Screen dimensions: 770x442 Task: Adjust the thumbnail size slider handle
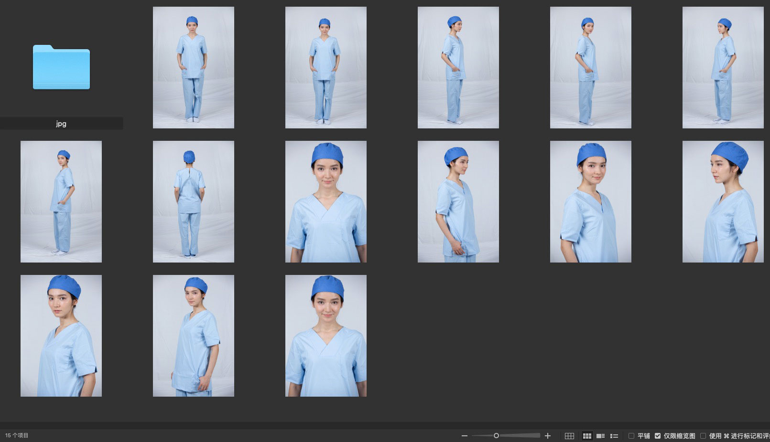coord(496,436)
